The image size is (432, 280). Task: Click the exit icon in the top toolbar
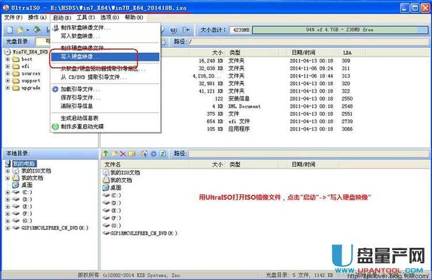click(x=185, y=29)
